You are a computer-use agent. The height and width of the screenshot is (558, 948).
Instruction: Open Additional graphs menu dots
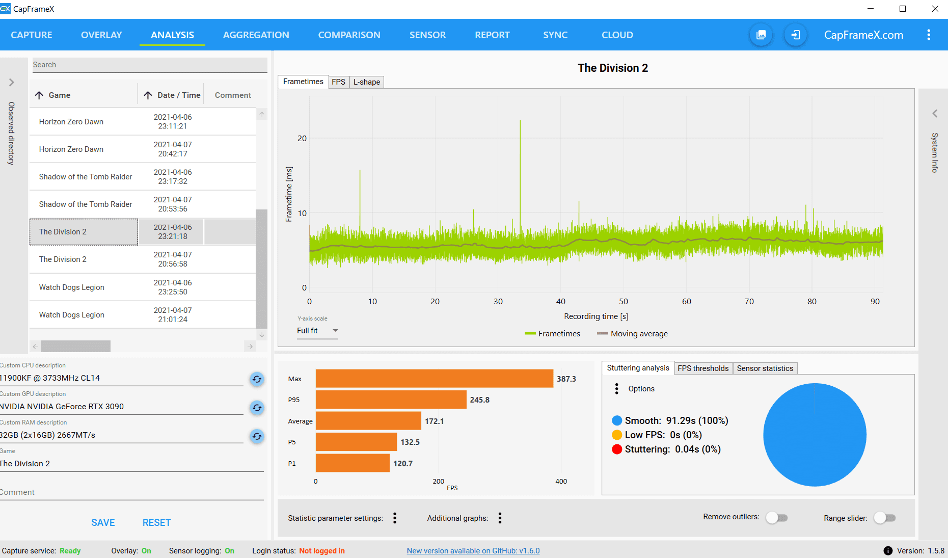click(x=500, y=518)
